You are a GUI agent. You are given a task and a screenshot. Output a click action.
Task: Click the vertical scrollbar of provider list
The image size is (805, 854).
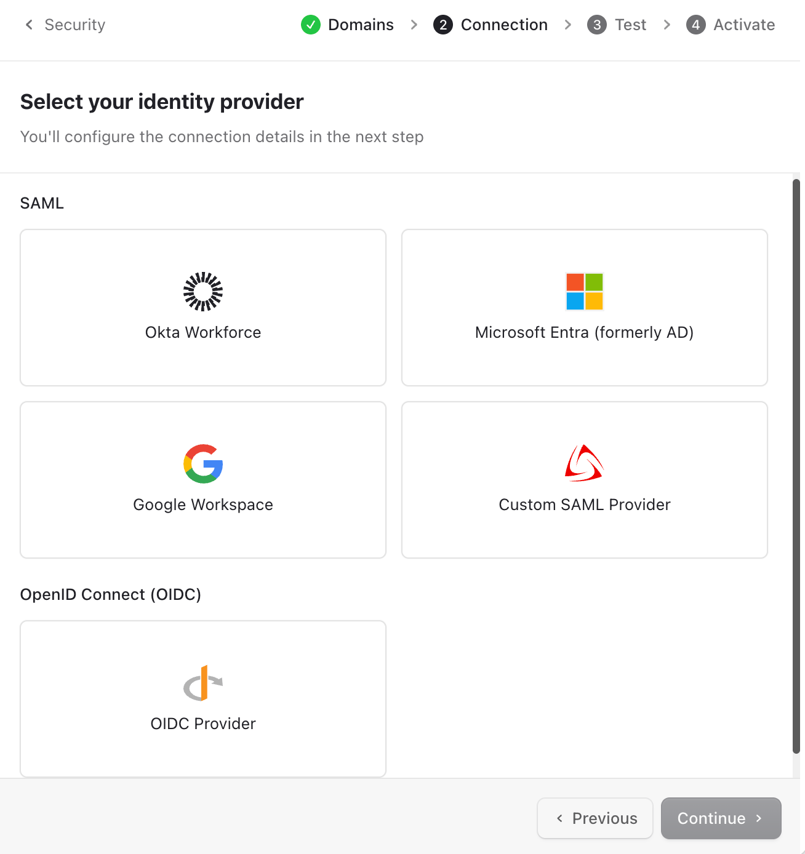click(x=796, y=466)
